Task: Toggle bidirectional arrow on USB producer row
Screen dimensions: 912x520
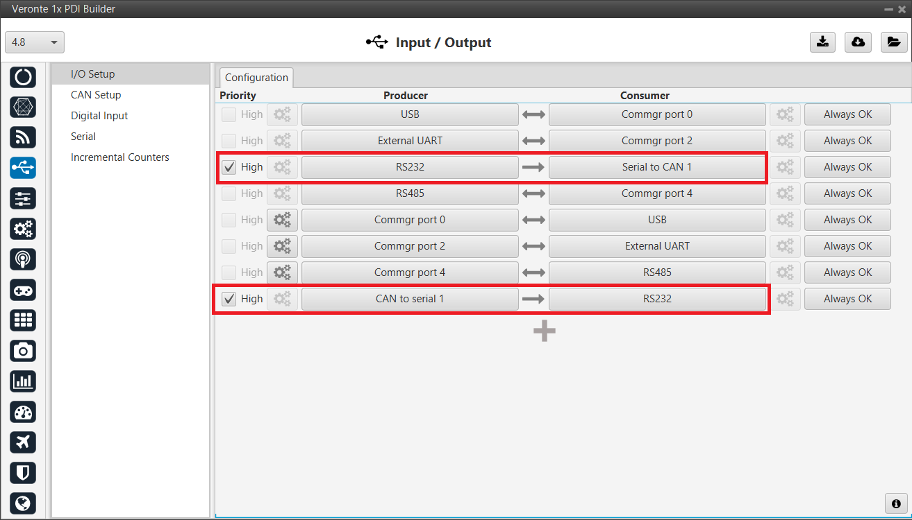Action: click(533, 114)
